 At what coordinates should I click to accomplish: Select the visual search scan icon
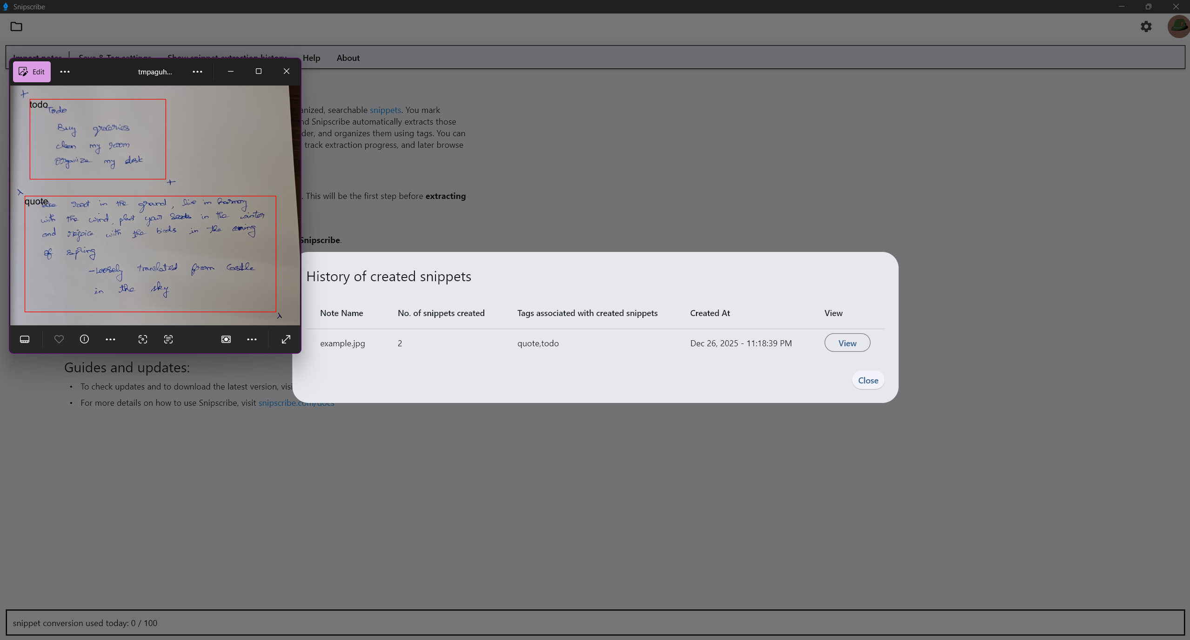[142, 339]
